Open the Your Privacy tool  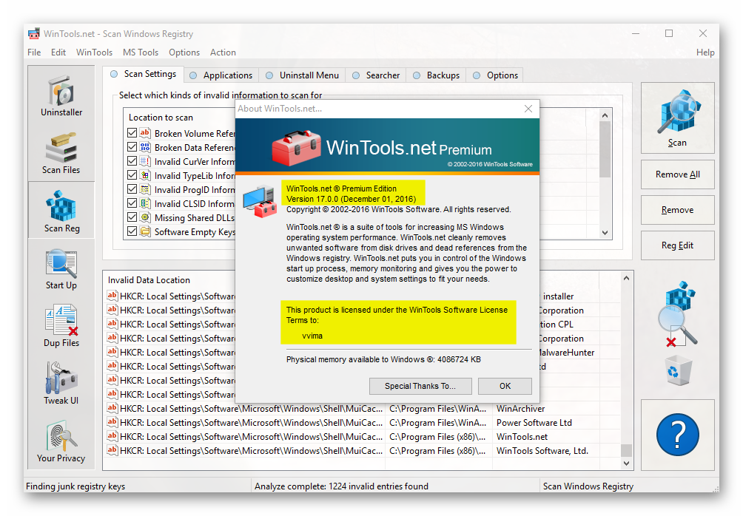pyautogui.click(x=61, y=441)
